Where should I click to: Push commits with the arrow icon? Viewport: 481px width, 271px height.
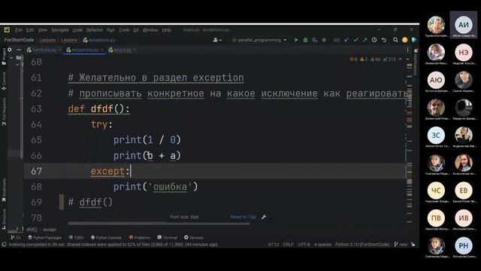click(365, 40)
